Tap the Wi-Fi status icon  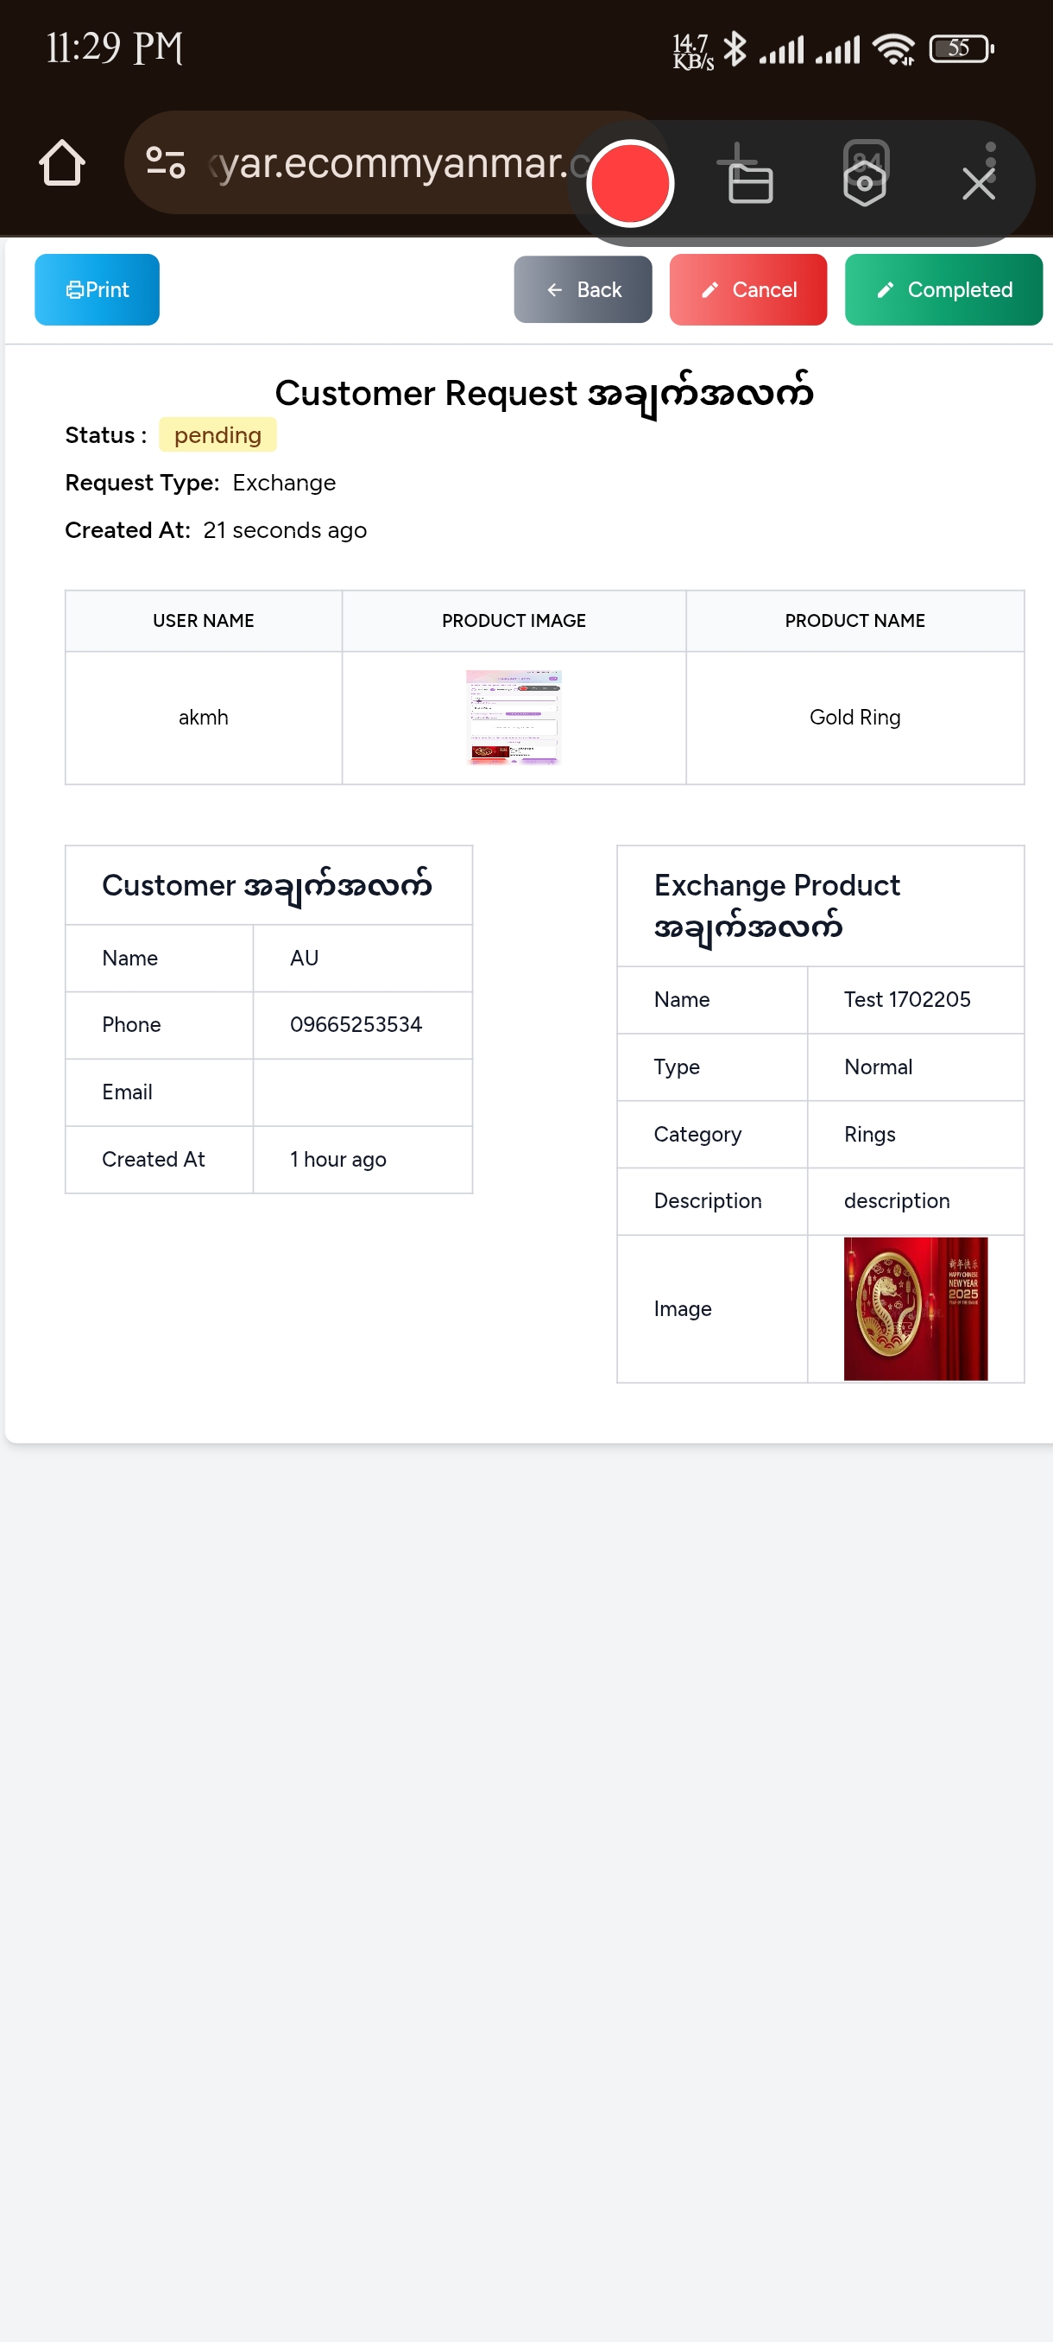893,49
